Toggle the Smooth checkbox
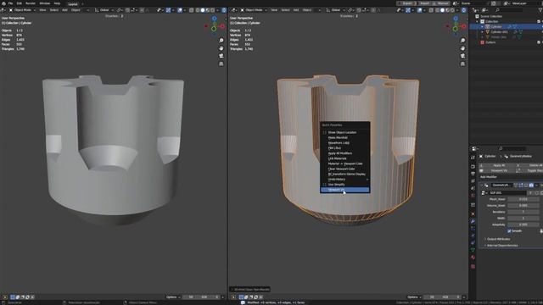The width and height of the screenshot is (543, 305). [x=509, y=231]
